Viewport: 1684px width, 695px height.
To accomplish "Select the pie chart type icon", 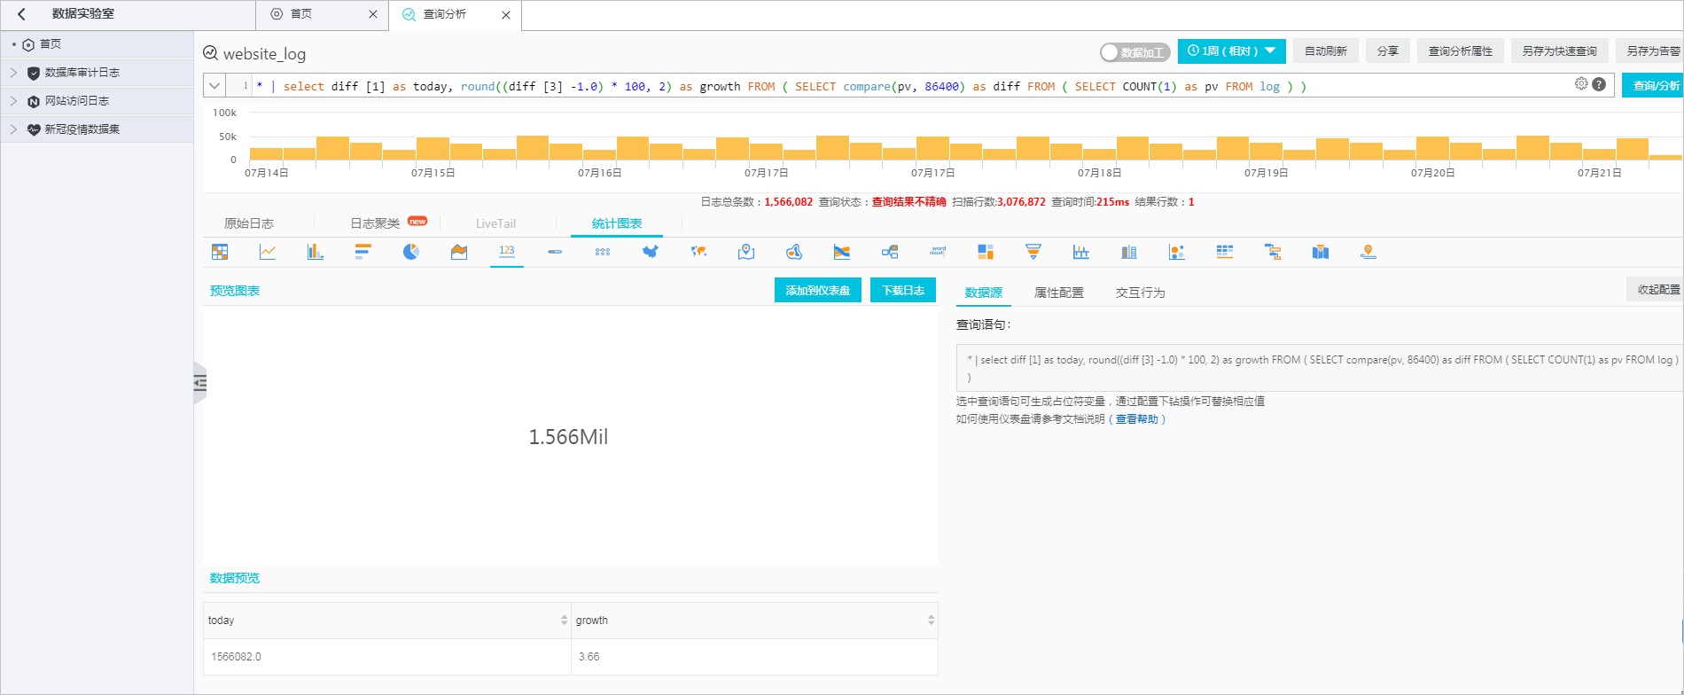I will (x=411, y=252).
